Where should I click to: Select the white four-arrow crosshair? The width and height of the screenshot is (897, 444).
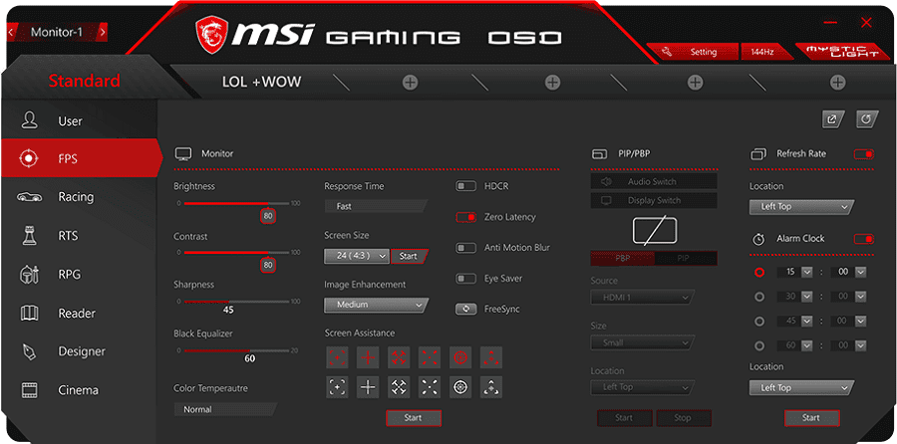(399, 387)
